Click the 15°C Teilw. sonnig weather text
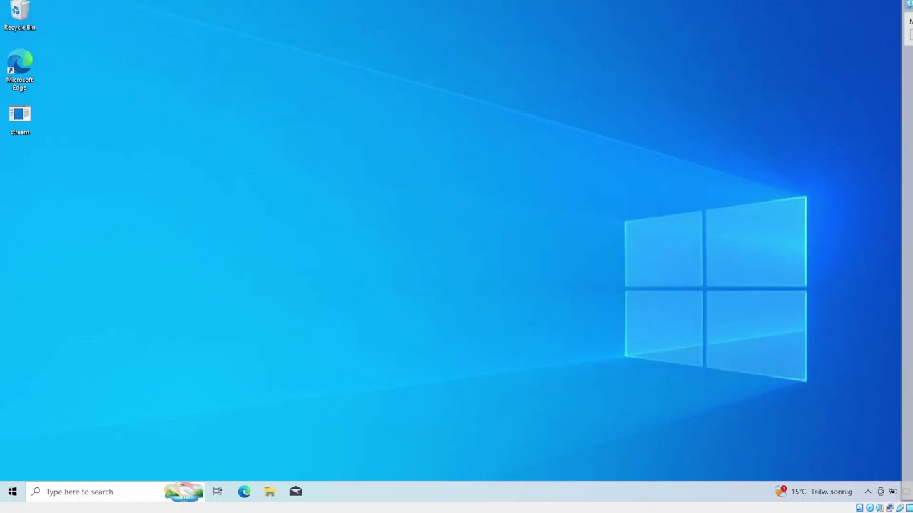 pos(822,492)
